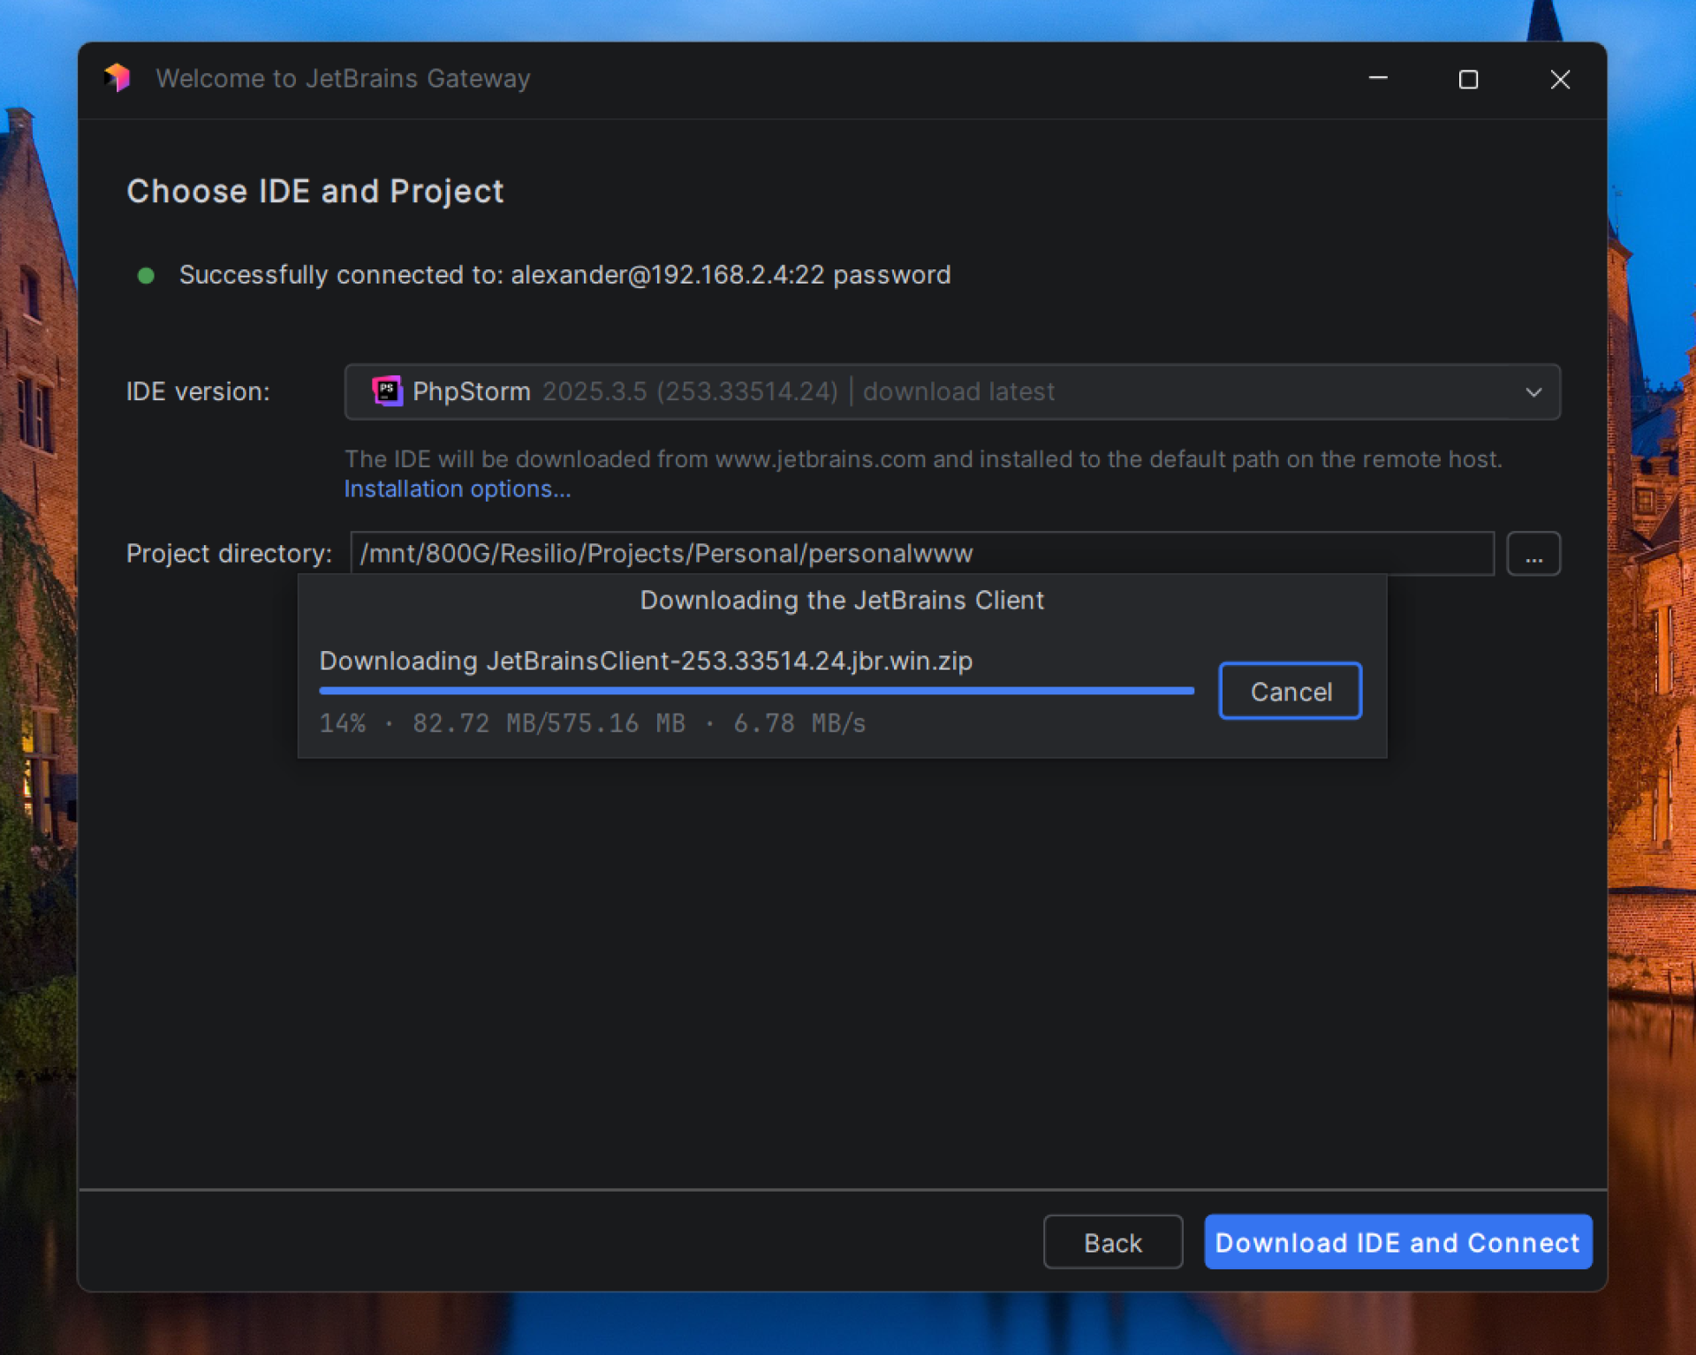Viewport: 1696px width, 1355px height.
Task: Cancel the JetBrains Client download
Action: 1291,691
